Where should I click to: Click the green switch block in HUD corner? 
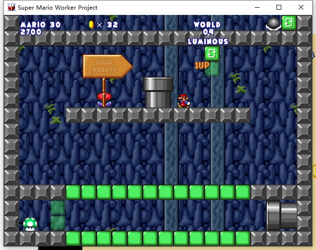tap(289, 23)
